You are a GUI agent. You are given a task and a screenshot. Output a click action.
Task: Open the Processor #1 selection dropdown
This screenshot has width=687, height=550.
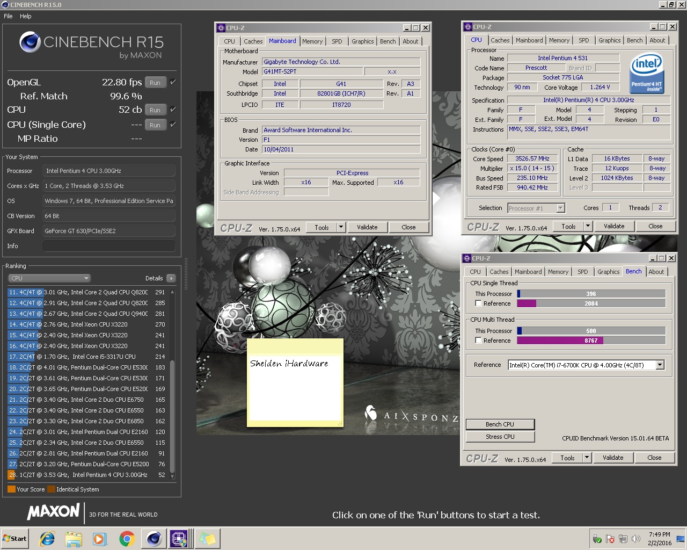pyautogui.click(x=561, y=208)
